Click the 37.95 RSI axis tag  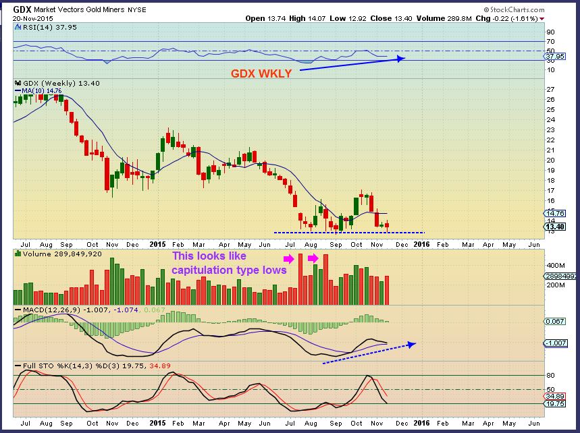click(555, 57)
